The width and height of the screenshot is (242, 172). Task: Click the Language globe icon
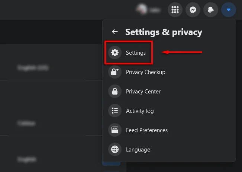tap(115, 150)
